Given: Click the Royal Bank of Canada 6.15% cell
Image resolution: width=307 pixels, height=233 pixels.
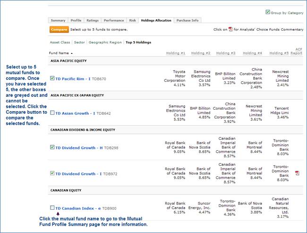Looking at the screenshot, I should coord(175,208).
